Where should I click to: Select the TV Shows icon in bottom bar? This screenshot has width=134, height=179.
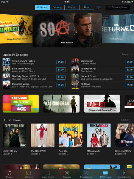click(x=105, y=173)
